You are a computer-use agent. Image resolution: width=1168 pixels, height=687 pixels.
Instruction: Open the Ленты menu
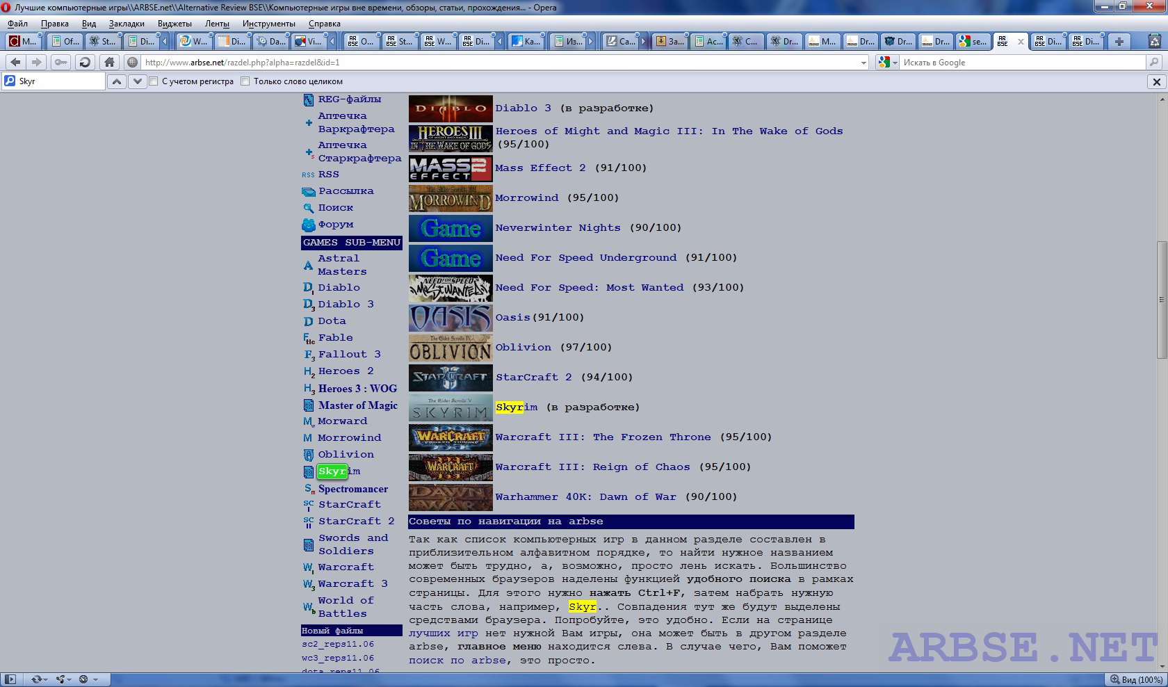tap(217, 24)
